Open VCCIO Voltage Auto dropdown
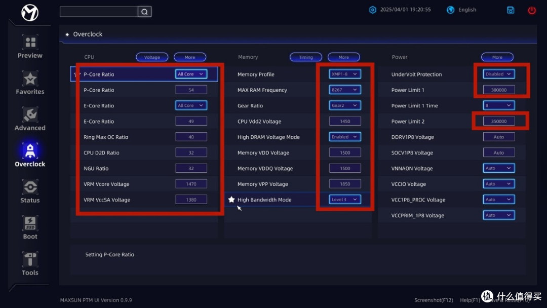The height and width of the screenshot is (308, 547). pos(499,184)
